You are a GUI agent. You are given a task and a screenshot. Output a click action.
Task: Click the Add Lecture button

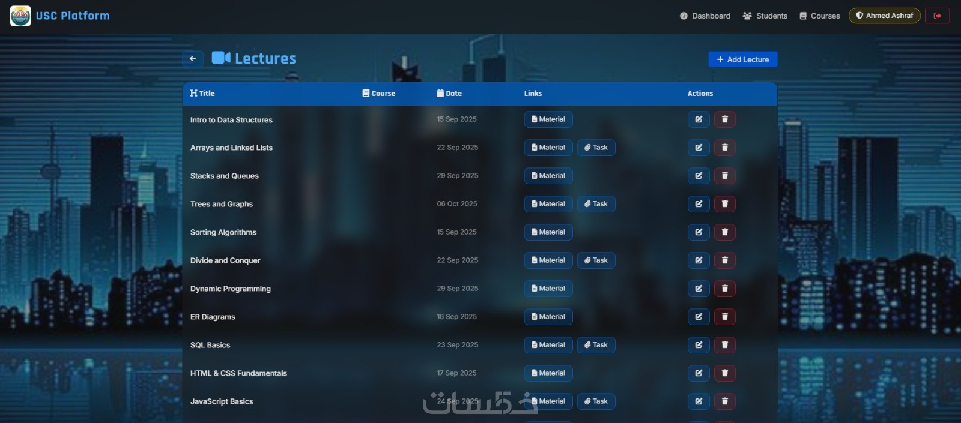(x=743, y=59)
